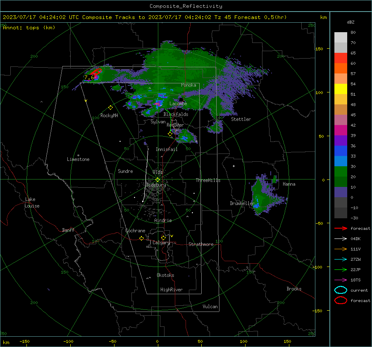Image resolution: width=372 pixels, height=347 pixels.
Task: Click the 100 tick on right km axis
Action: (320, 92)
